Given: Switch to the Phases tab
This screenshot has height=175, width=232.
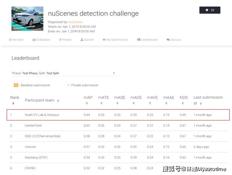Looking at the screenshot, I should coord(65,40).
